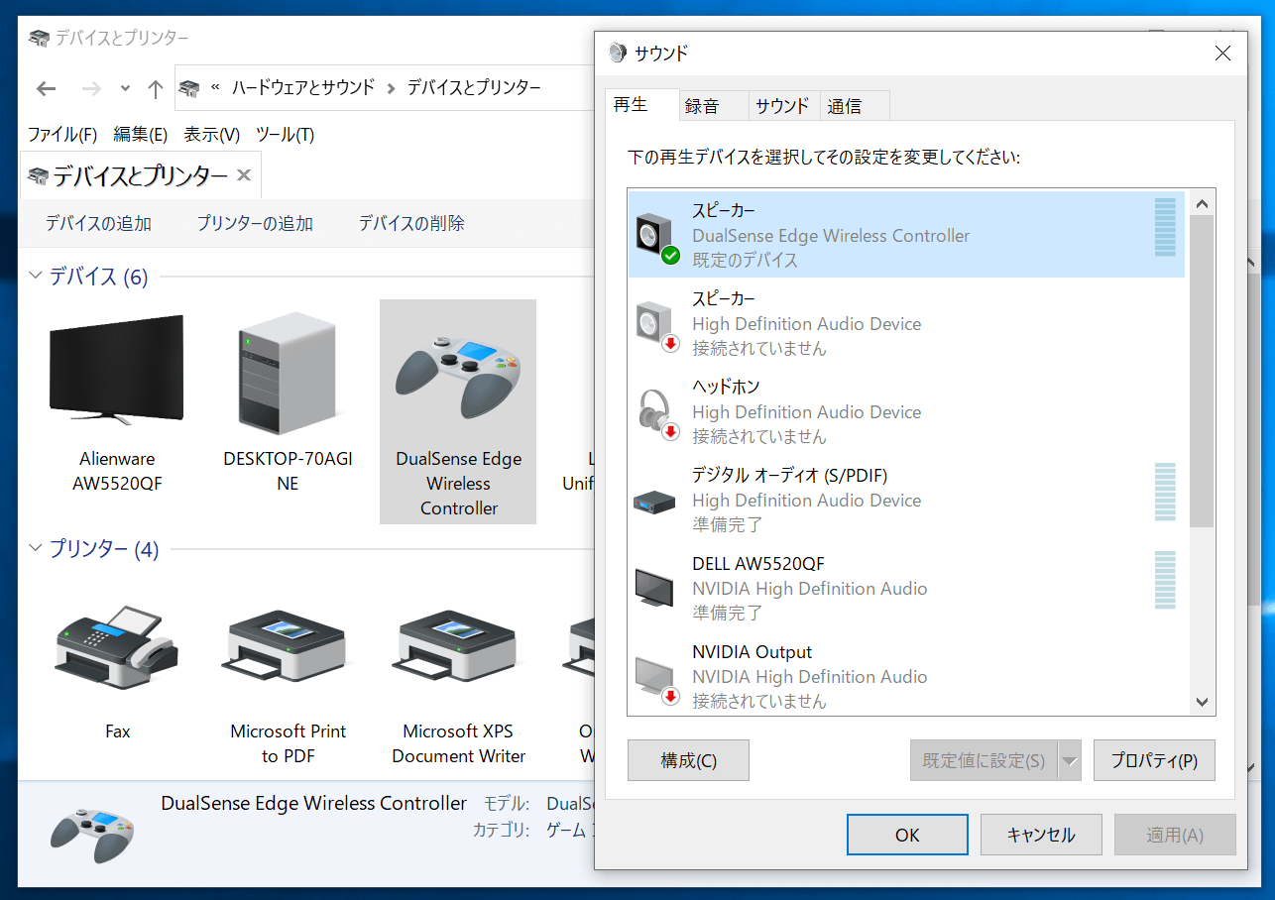Go back in the Devices and Printers window
1275x900 pixels.
pyautogui.click(x=47, y=88)
